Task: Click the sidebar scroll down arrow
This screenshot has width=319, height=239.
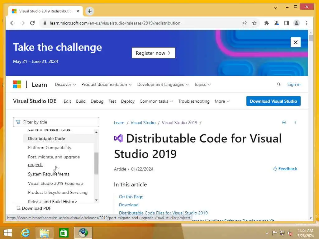Action: tap(96, 200)
